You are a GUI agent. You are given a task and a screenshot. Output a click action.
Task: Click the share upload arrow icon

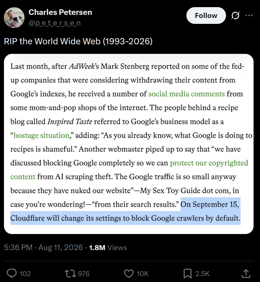coord(246,273)
